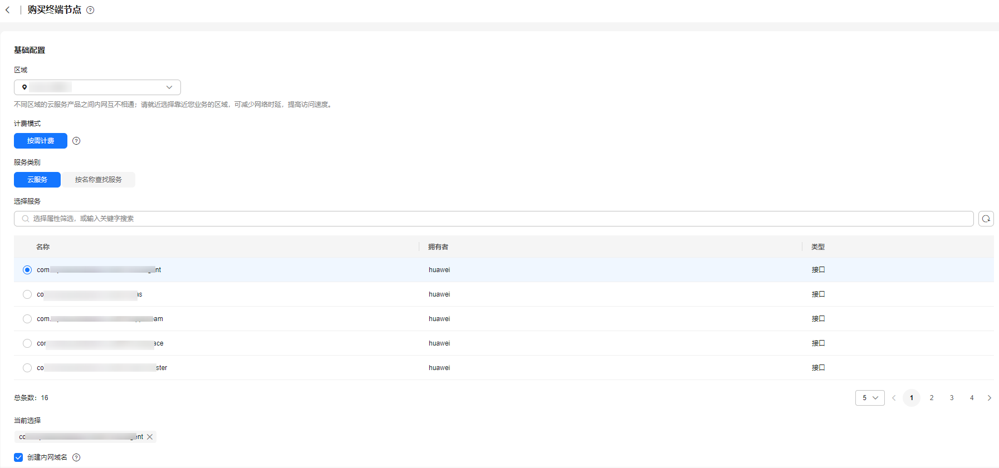Select radio for service ending in 'ace'
This screenshot has height=468, width=999.
tap(27, 343)
